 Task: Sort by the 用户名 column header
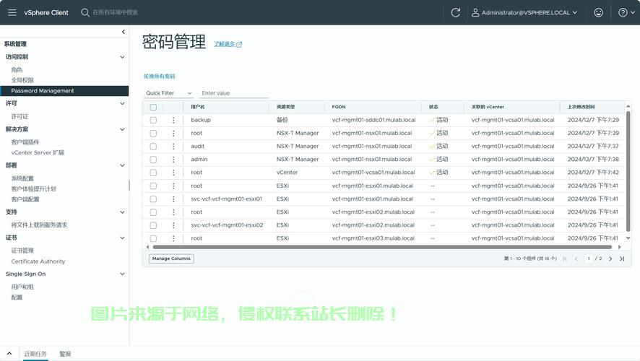[197, 107]
